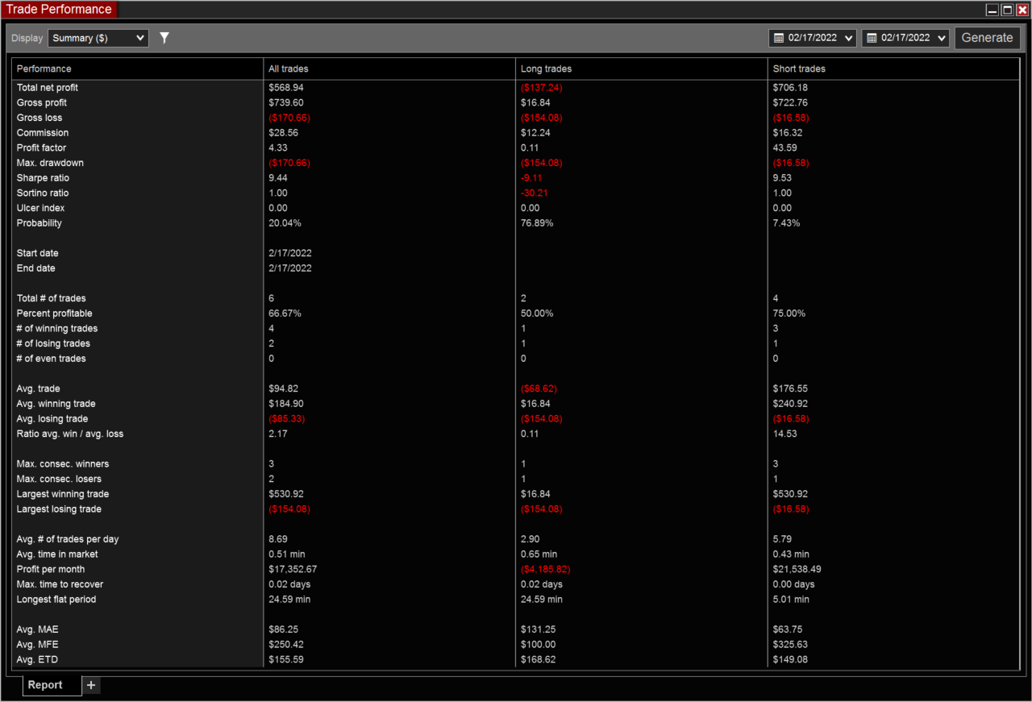Click ratio value 14.53
Screen dimensions: 1032x702
tap(784, 434)
